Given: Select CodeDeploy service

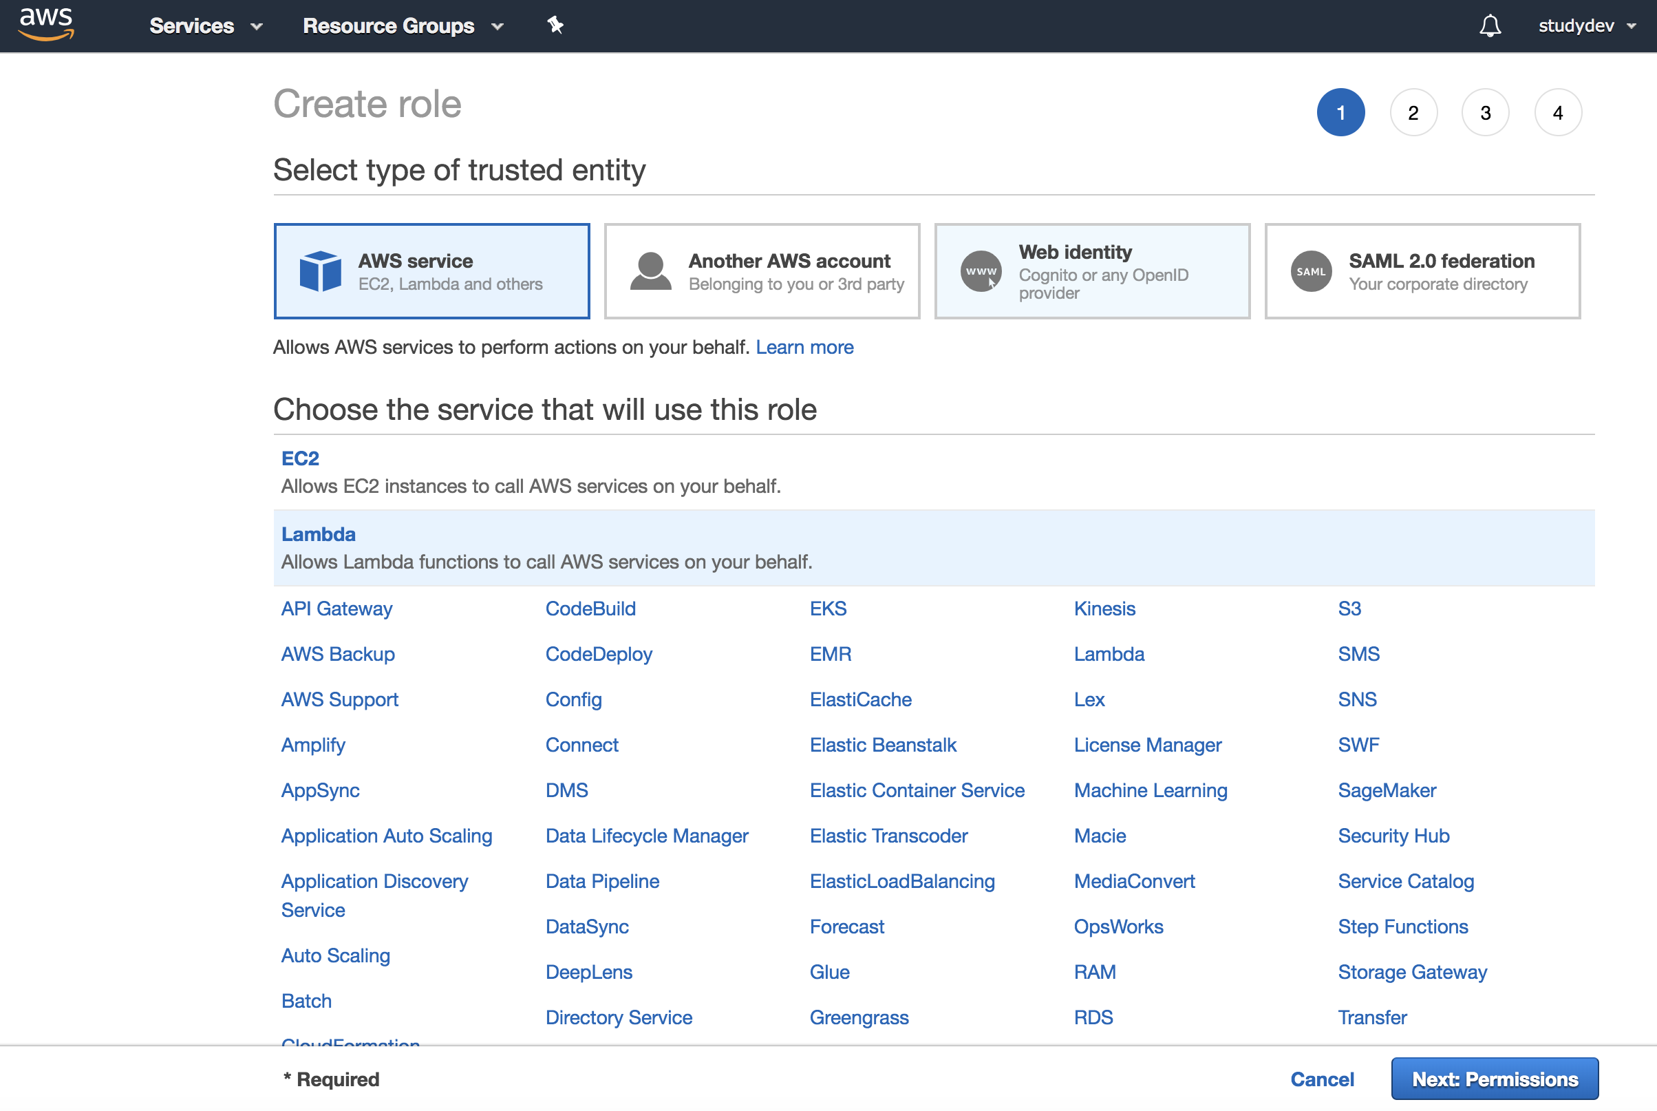Looking at the screenshot, I should coord(599,654).
